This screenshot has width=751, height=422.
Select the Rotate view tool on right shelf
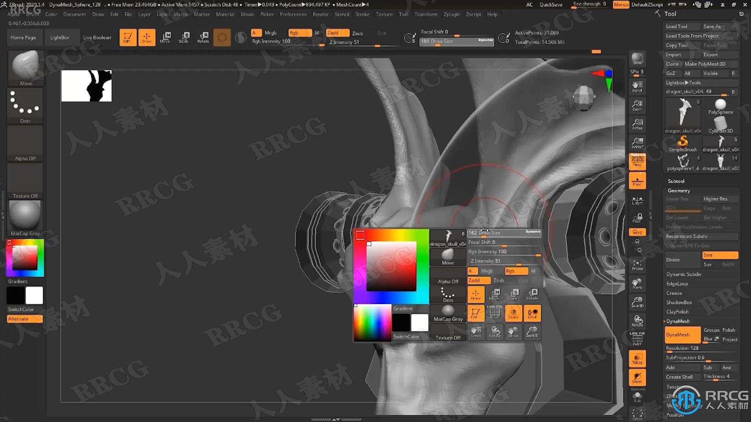tap(637, 321)
